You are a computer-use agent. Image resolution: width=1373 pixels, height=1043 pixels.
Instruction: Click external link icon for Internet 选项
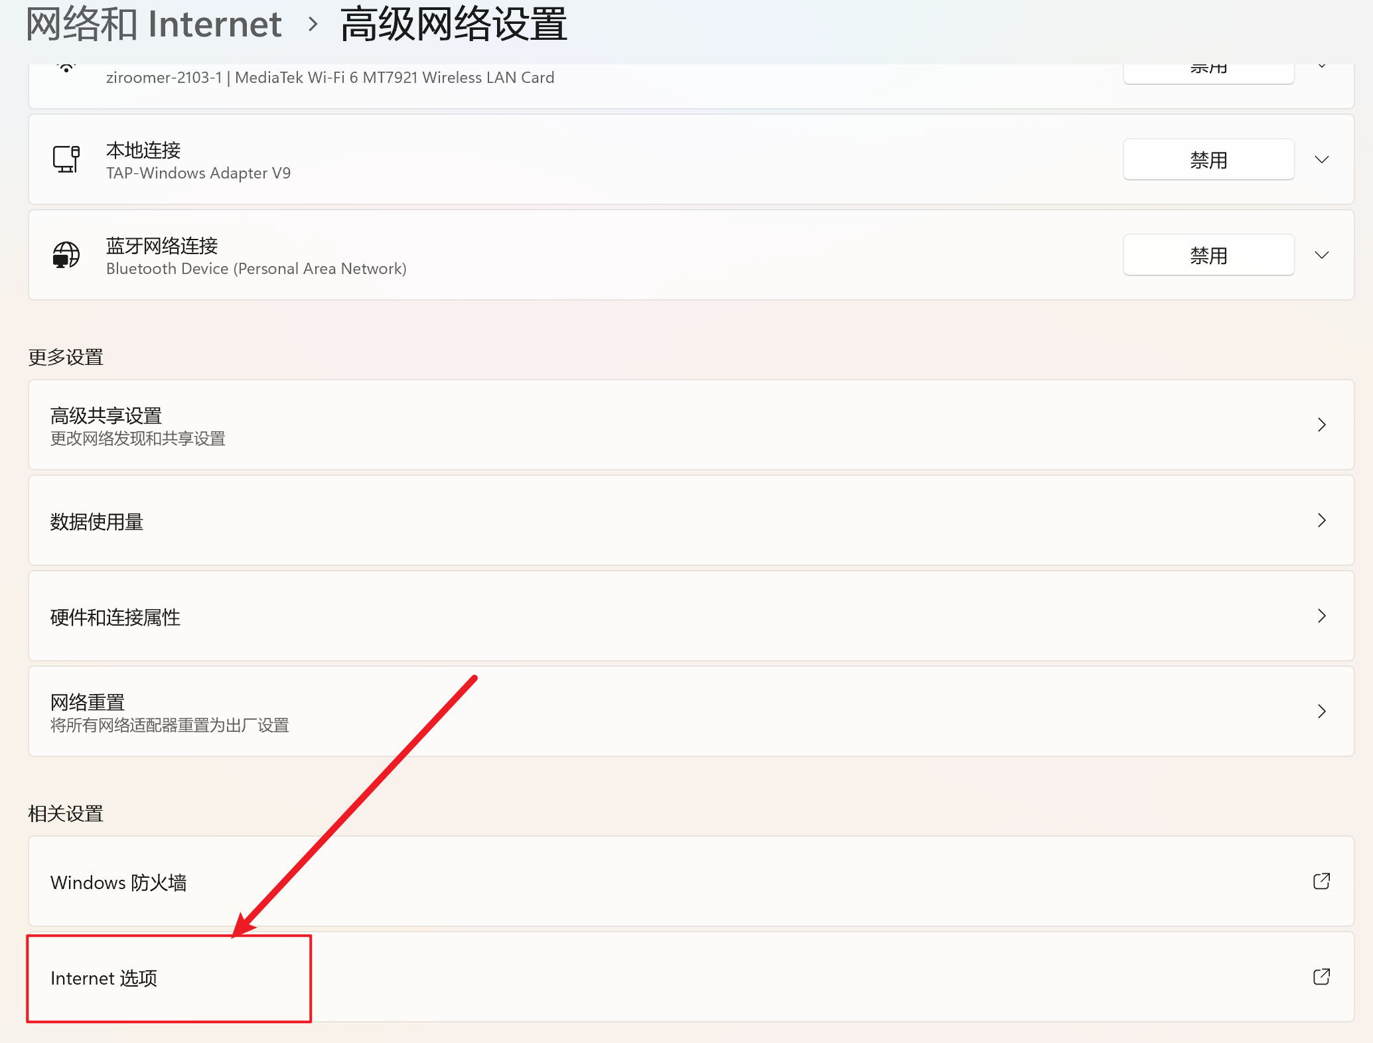1321,977
